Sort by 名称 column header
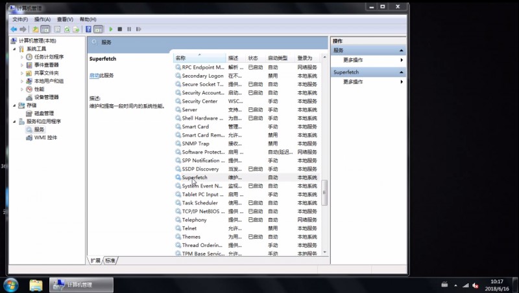This screenshot has height=293, width=519. (x=200, y=58)
